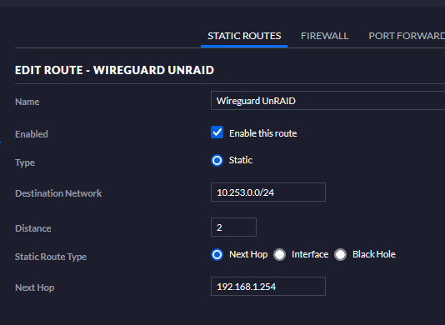Select the Black Hole radio button

pos(340,255)
